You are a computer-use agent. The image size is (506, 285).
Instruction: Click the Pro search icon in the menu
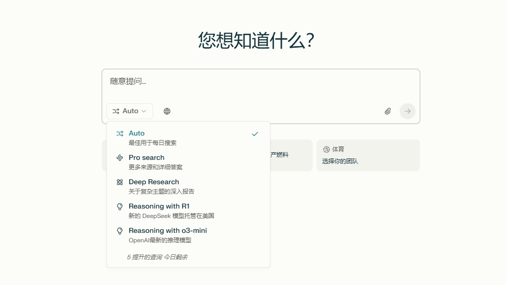(x=120, y=158)
